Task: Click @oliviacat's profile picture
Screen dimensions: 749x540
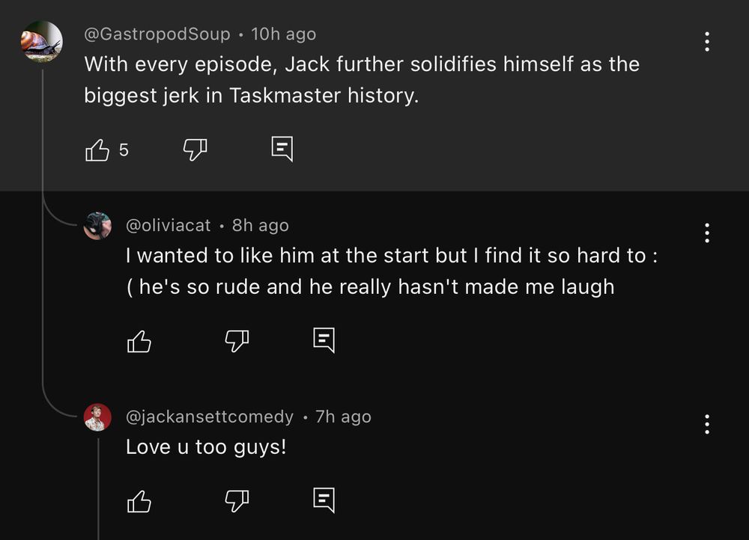Action: pos(97,225)
